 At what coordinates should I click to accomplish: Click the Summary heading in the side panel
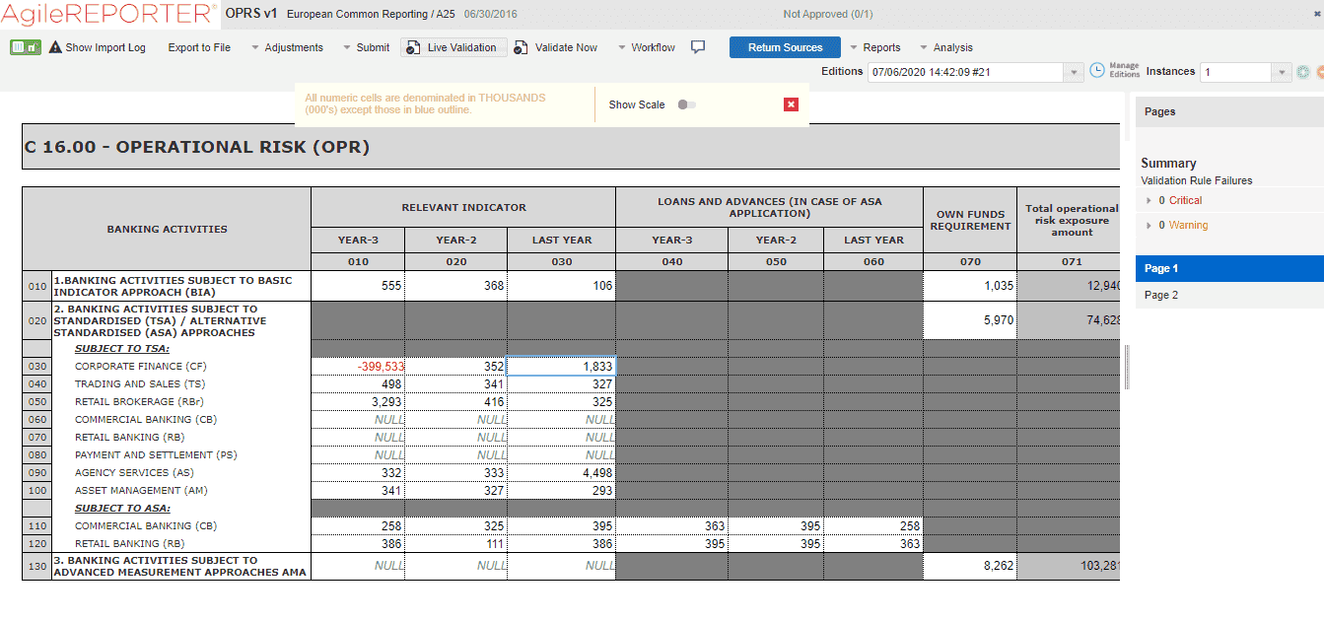(1168, 163)
